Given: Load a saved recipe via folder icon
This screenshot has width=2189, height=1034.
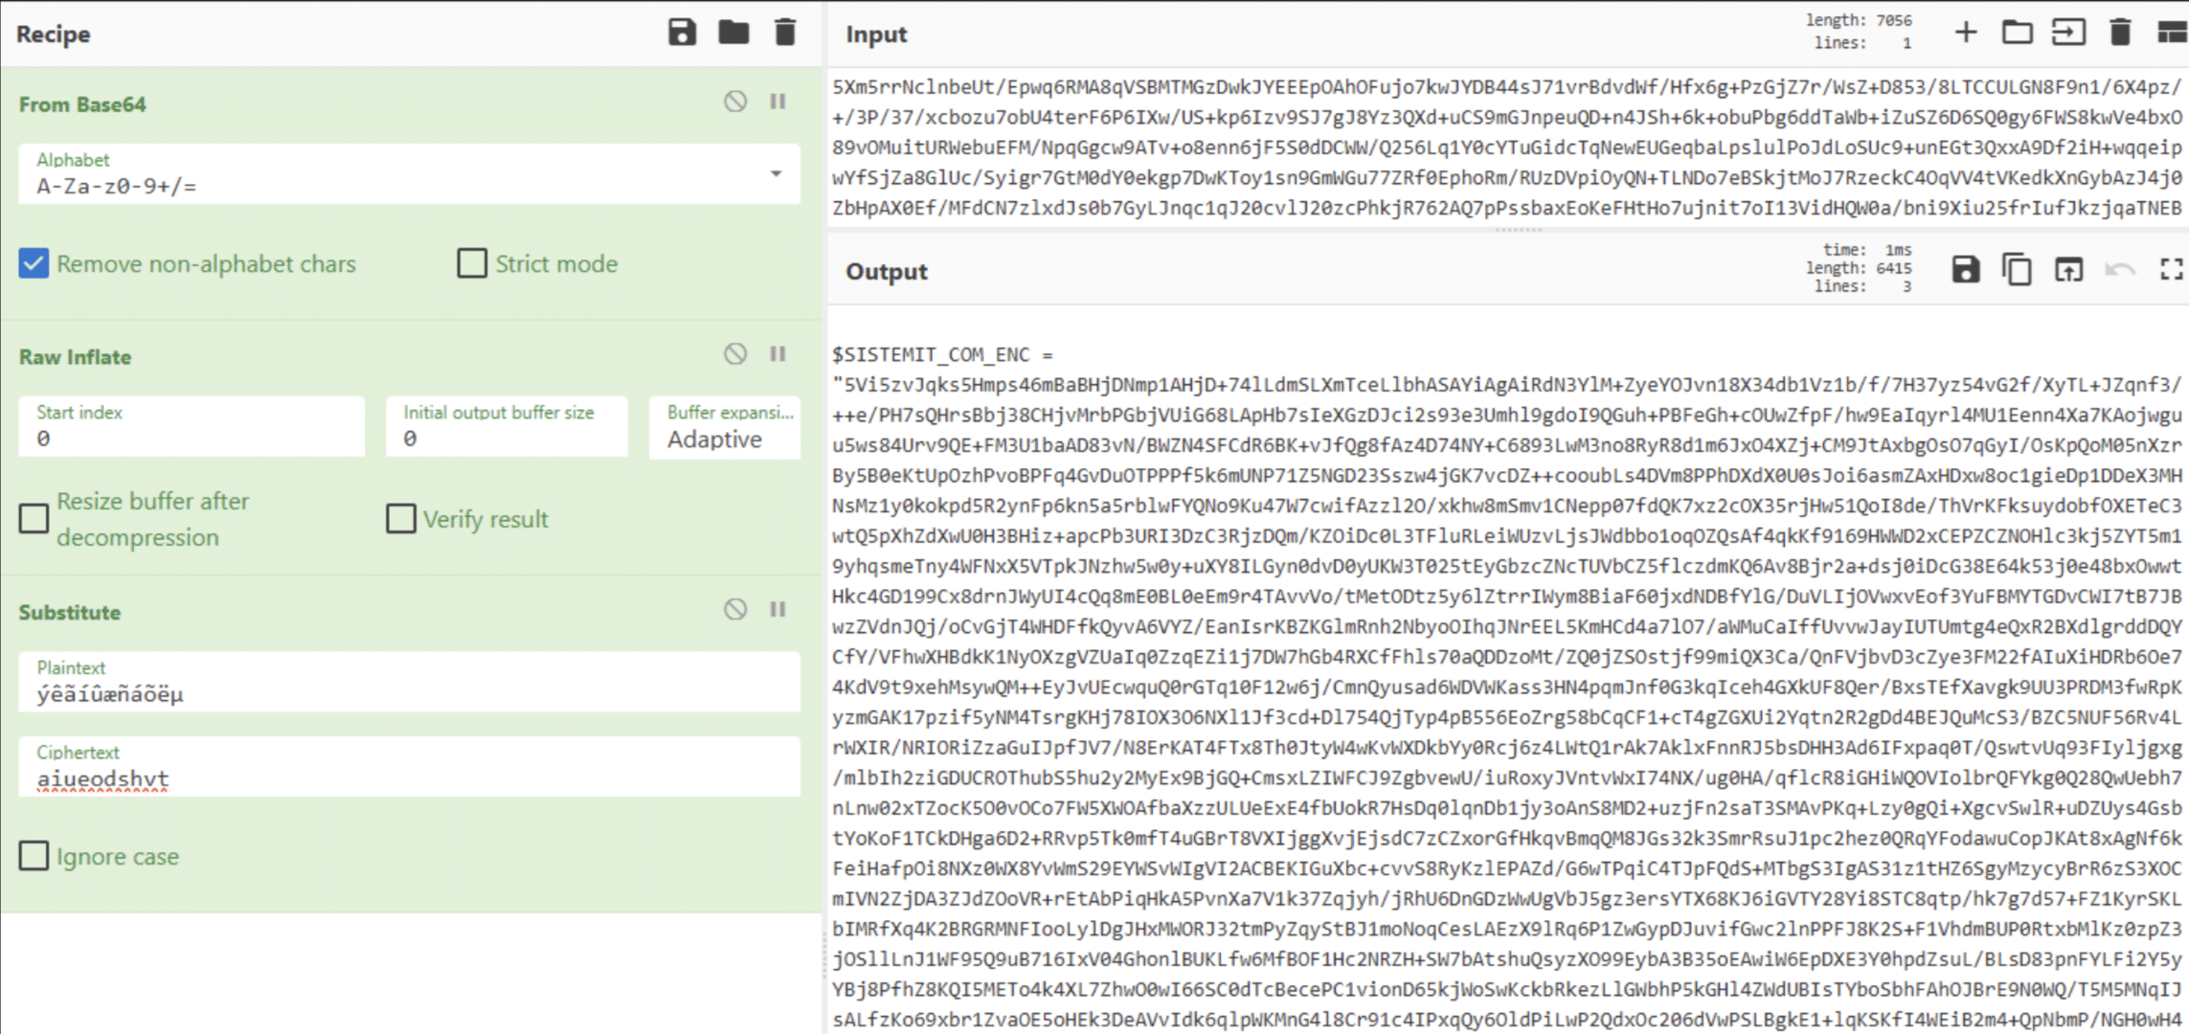Looking at the screenshot, I should click(x=733, y=33).
